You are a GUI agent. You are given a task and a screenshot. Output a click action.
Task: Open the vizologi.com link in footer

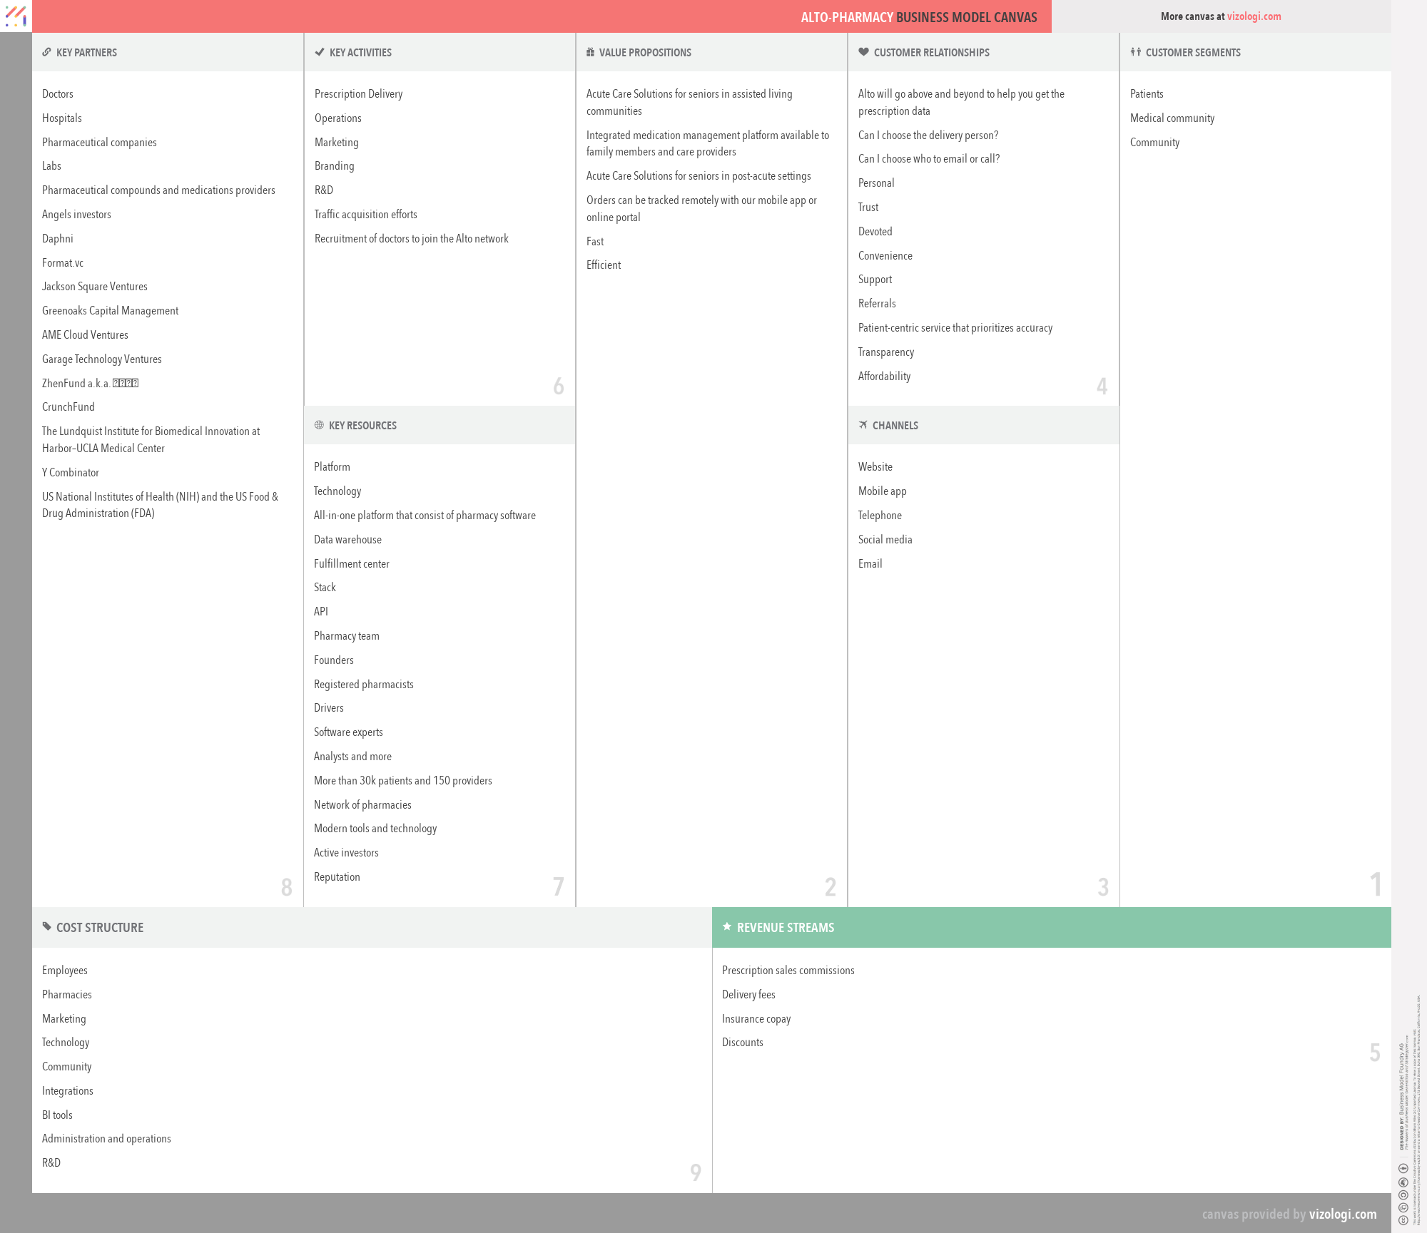click(x=1342, y=1214)
